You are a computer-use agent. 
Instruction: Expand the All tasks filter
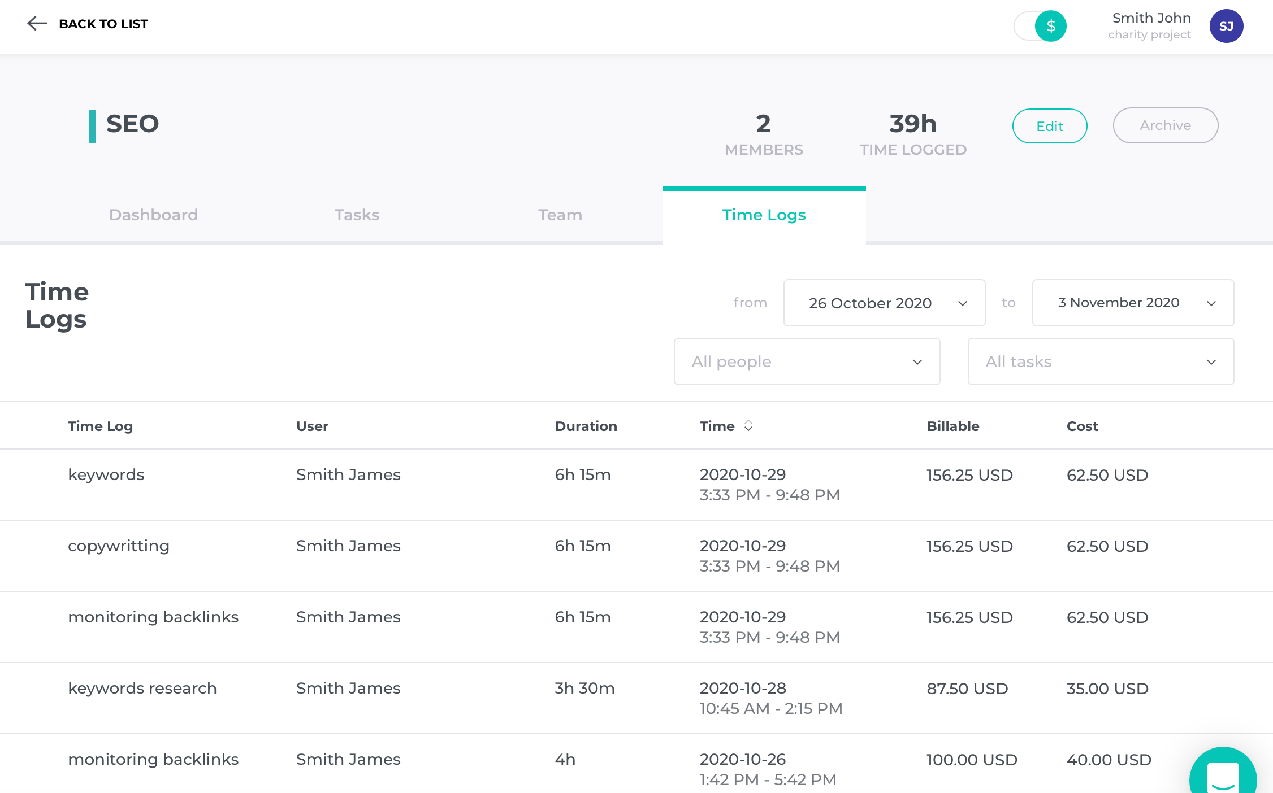point(1101,361)
